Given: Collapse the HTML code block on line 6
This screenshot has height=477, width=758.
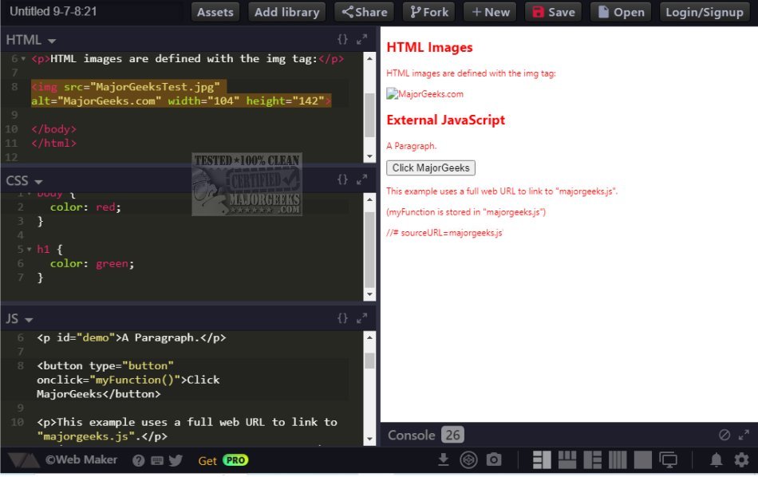Looking at the screenshot, I should pos(23,59).
